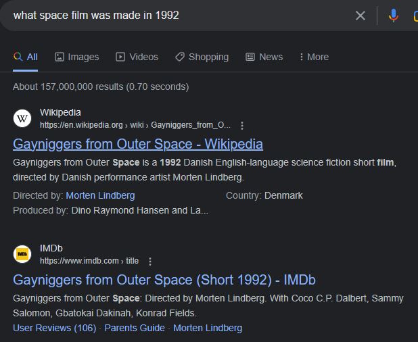Open three-dot menu beside Wikipedia URL
Image resolution: width=418 pixels, height=342 pixels.
tap(242, 126)
